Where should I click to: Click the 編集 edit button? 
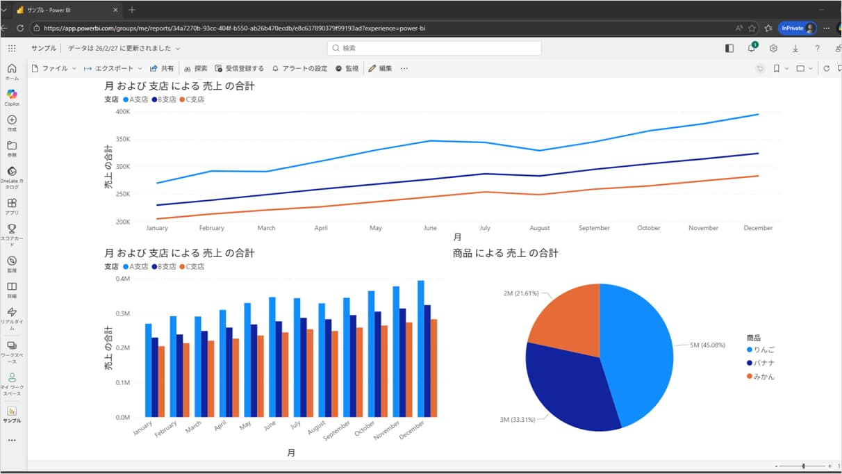pos(380,69)
